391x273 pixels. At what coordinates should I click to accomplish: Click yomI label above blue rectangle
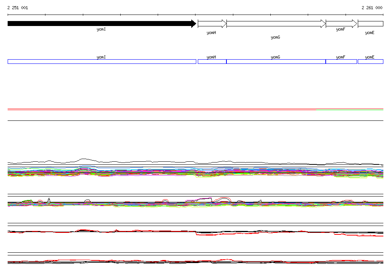[x=101, y=57]
